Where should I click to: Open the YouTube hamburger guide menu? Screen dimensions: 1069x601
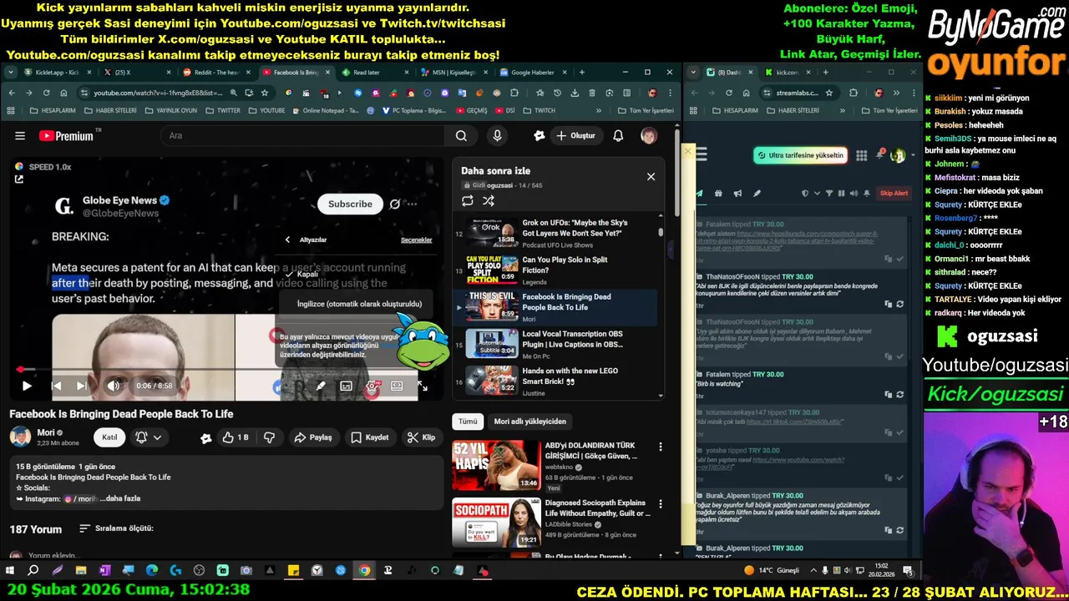(20, 136)
